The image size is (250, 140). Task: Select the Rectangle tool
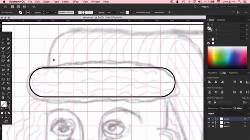pyautogui.click(x=3, y=57)
